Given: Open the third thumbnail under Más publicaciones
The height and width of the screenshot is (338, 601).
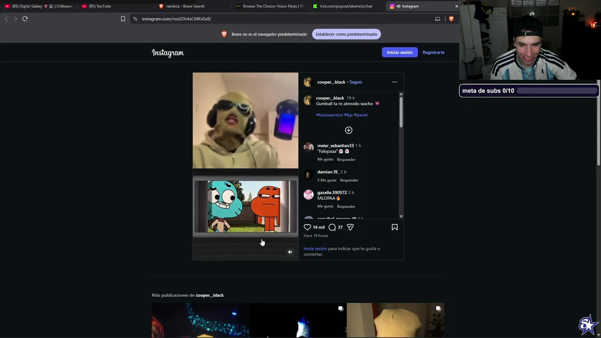Looking at the screenshot, I should (395, 320).
